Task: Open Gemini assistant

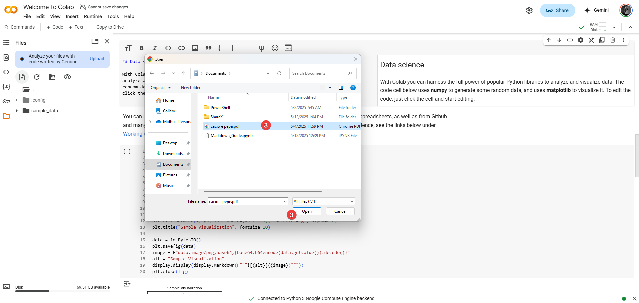Action: click(x=597, y=10)
